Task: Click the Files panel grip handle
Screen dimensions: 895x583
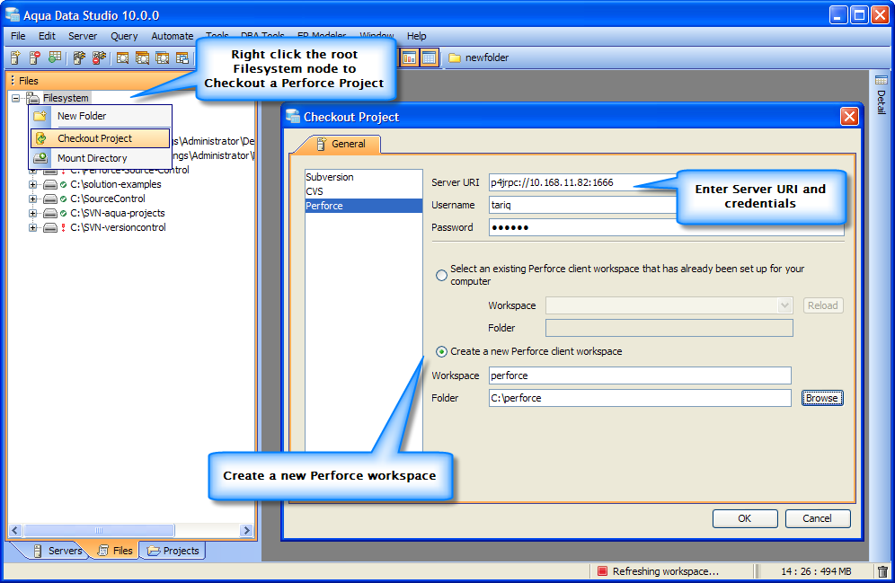Action: (x=13, y=81)
